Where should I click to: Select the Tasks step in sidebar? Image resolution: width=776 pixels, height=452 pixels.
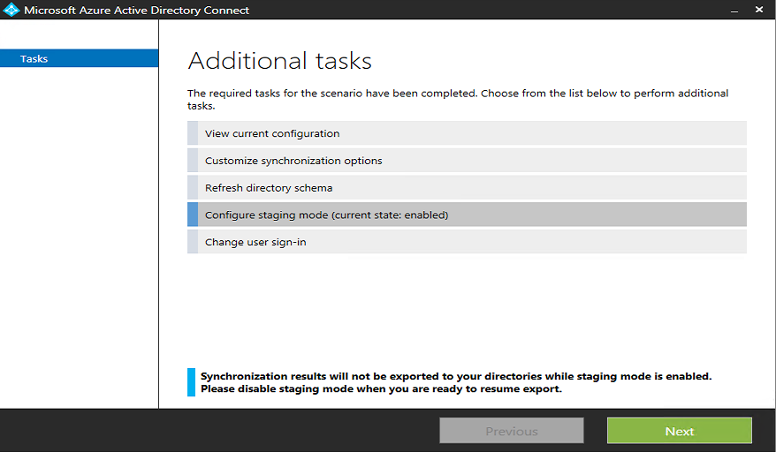[x=80, y=58]
